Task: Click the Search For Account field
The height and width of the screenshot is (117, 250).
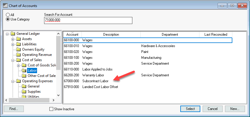Action: pyautogui.click(x=88, y=20)
